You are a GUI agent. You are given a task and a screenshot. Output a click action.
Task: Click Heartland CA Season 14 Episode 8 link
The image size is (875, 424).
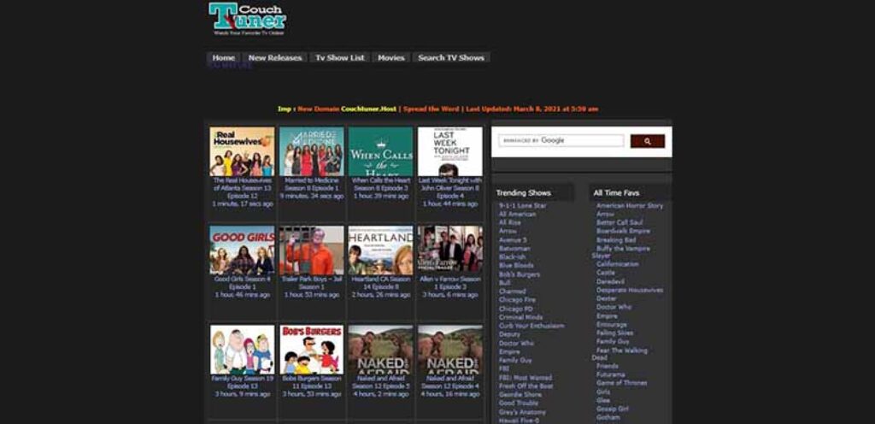coord(380,283)
